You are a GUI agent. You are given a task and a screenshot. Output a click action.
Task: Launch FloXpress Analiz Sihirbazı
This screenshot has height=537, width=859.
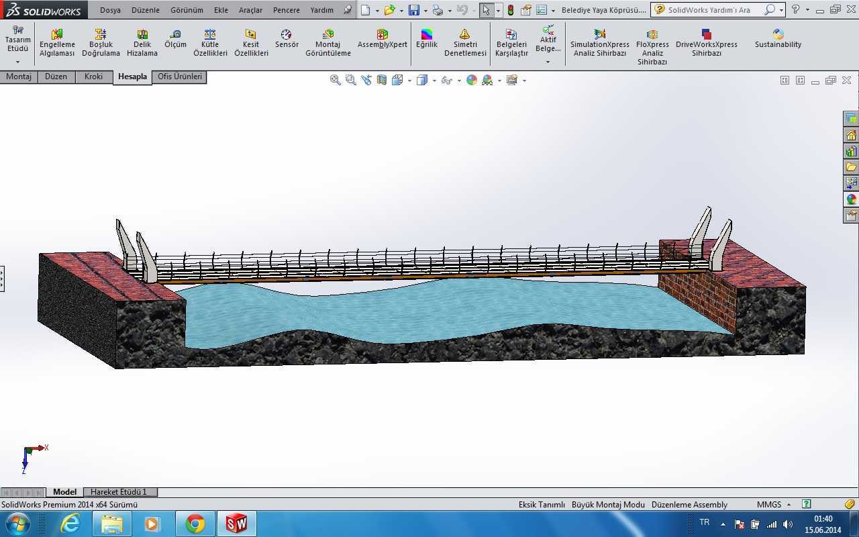coord(652,47)
